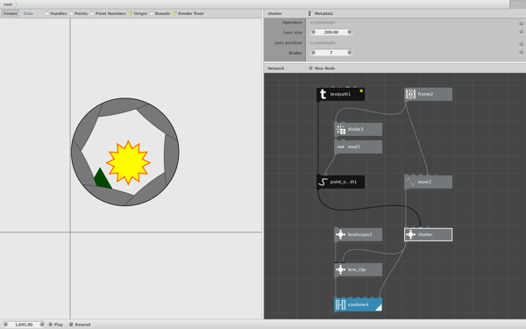This screenshot has width=526, height=329.
Task: Toggle Point Numbers display
Action: (92, 13)
